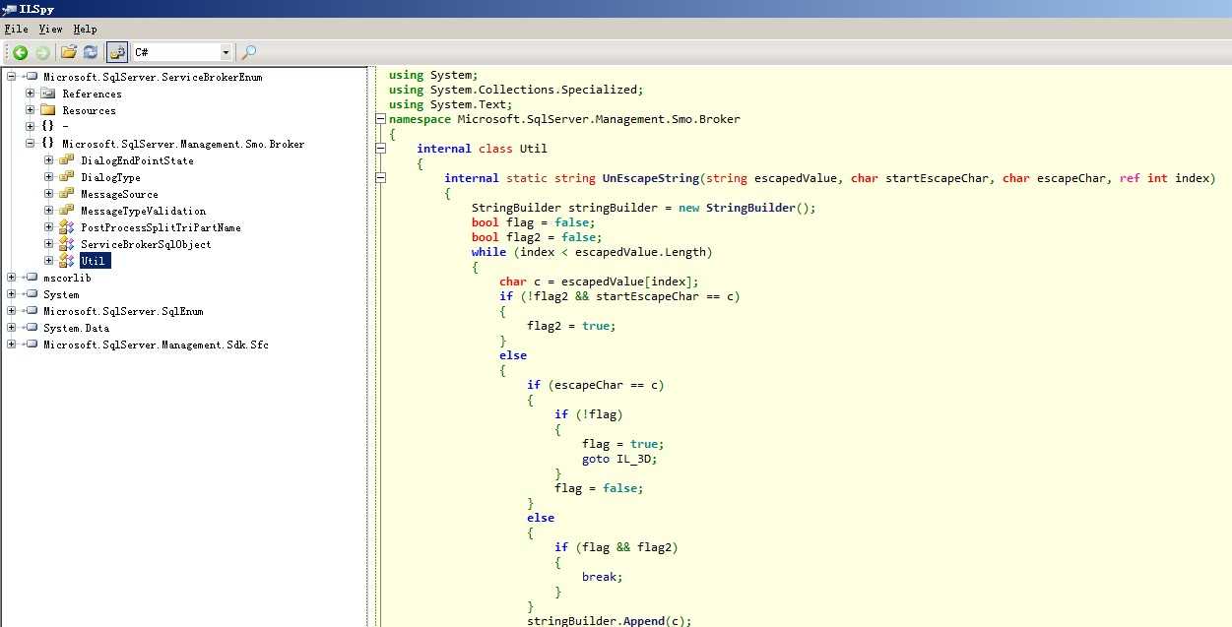Click the DialogType enum icon

point(66,177)
